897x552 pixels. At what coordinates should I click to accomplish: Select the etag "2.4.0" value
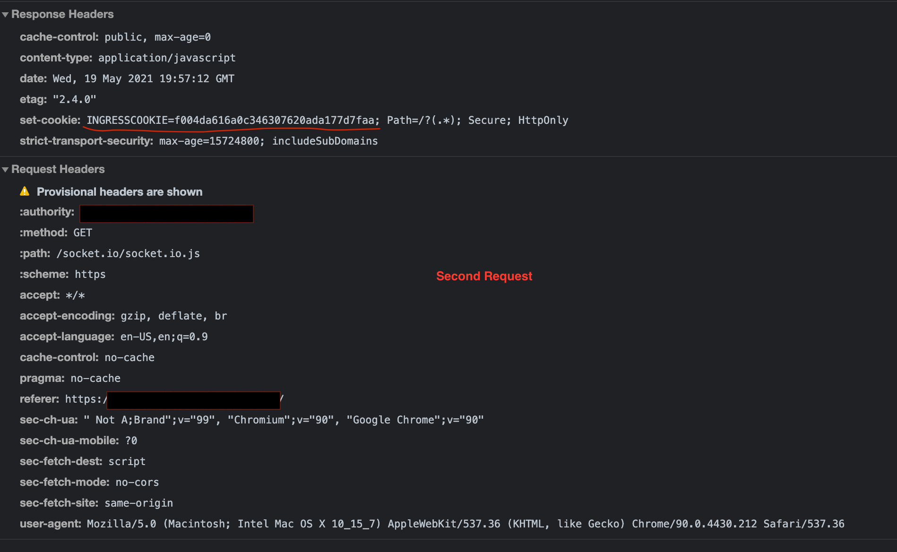(74, 100)
